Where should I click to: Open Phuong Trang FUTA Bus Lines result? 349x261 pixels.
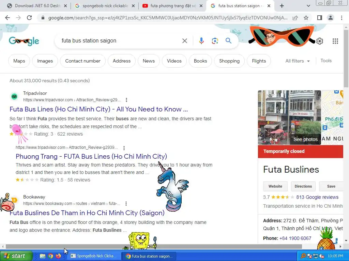tap(91, 156)
